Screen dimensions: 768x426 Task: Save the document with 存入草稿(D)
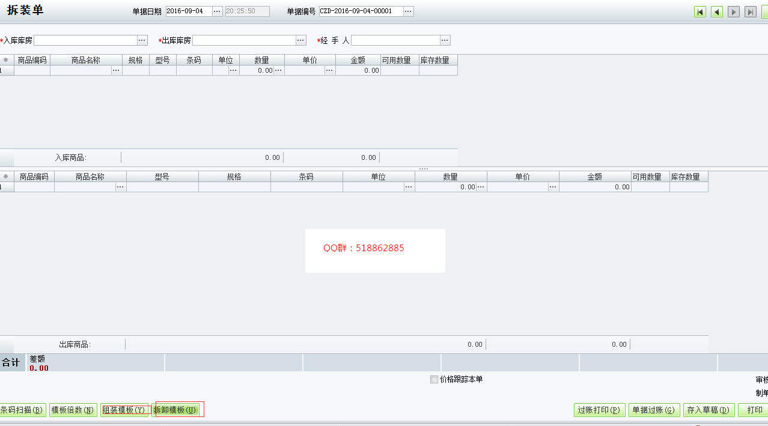(x=708, y=410)
